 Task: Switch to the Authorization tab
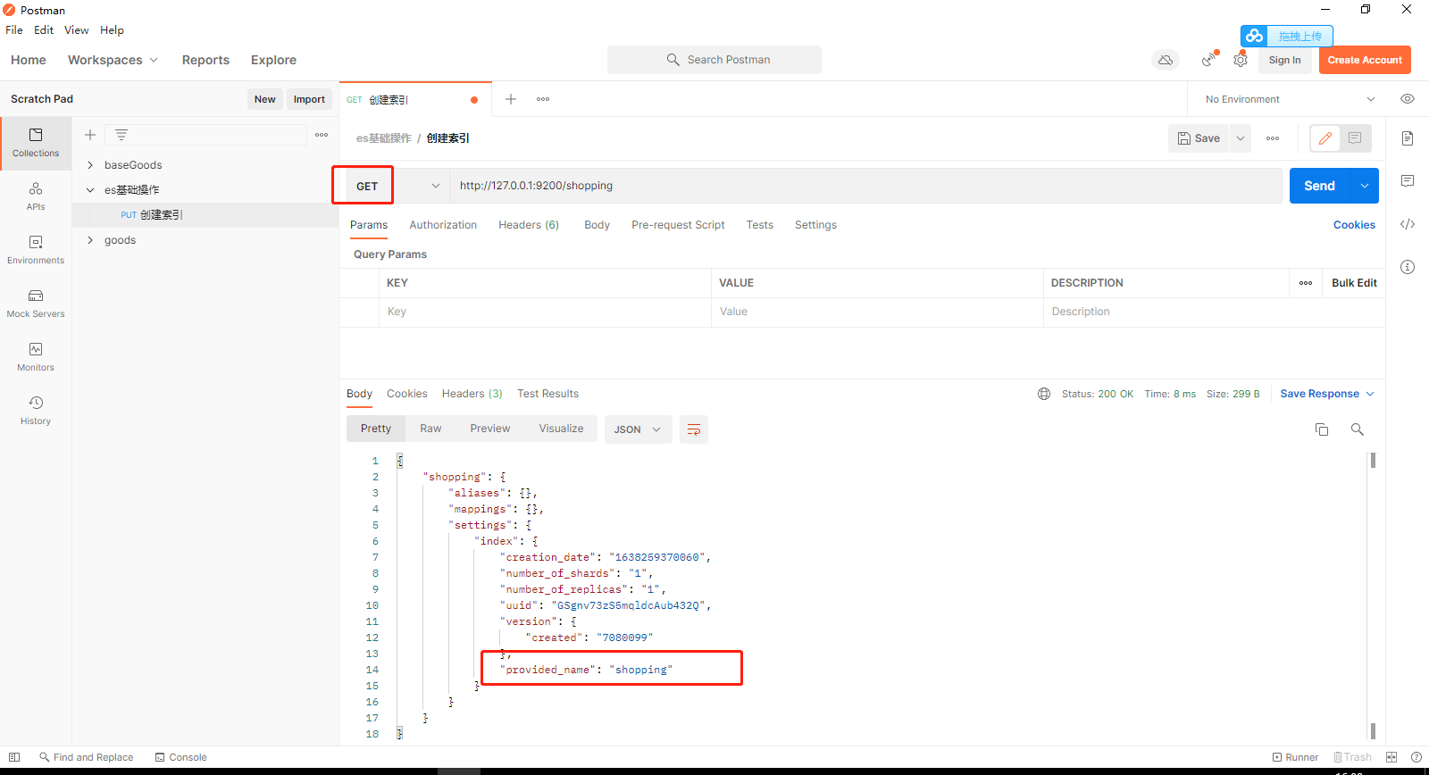[443, 225]
